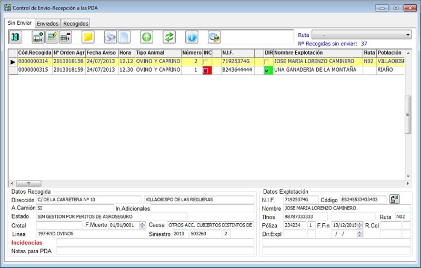Toggle the INC checkbox in row 0000000314
This screenshot has width=421, height=268.
(206, 62)
